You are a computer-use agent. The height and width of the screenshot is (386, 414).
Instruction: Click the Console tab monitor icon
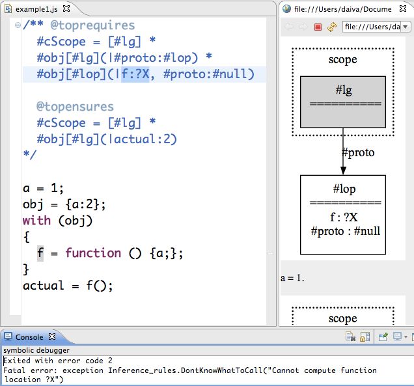(x=8, y=337)
